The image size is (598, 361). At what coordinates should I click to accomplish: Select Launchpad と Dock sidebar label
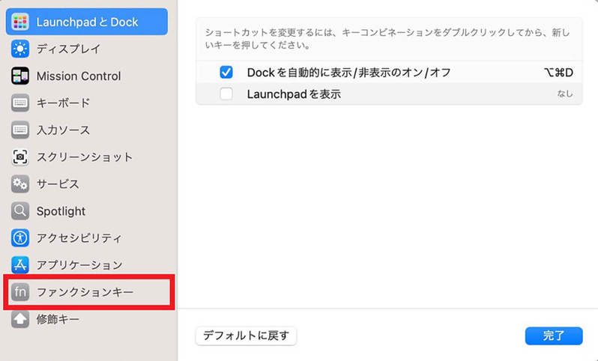87,22
